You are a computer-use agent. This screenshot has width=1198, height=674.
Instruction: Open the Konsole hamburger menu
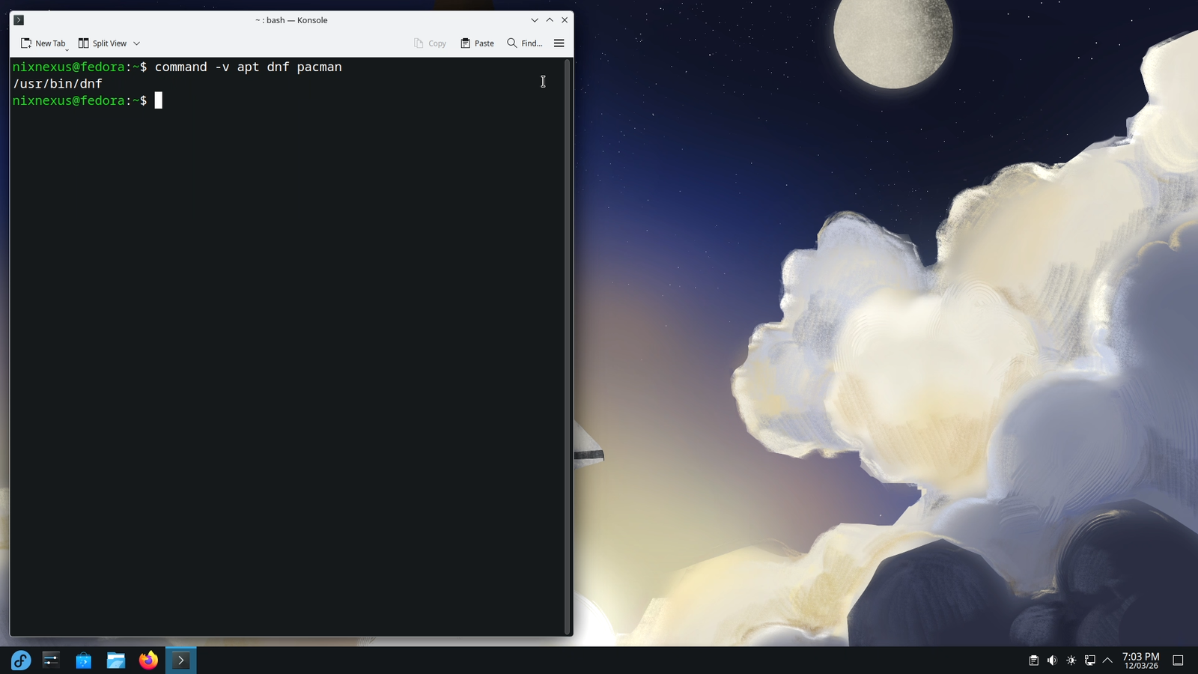click(x=559, y=43)
